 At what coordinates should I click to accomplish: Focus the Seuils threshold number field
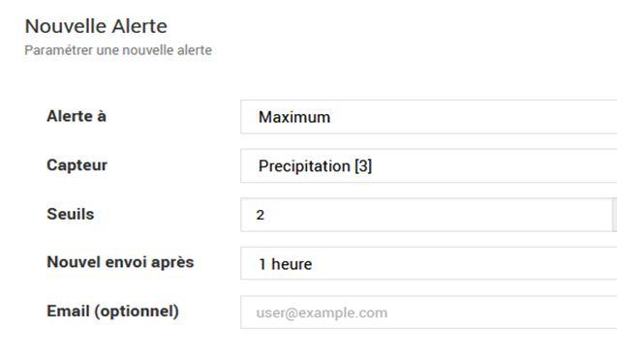(x=426, y=215)
